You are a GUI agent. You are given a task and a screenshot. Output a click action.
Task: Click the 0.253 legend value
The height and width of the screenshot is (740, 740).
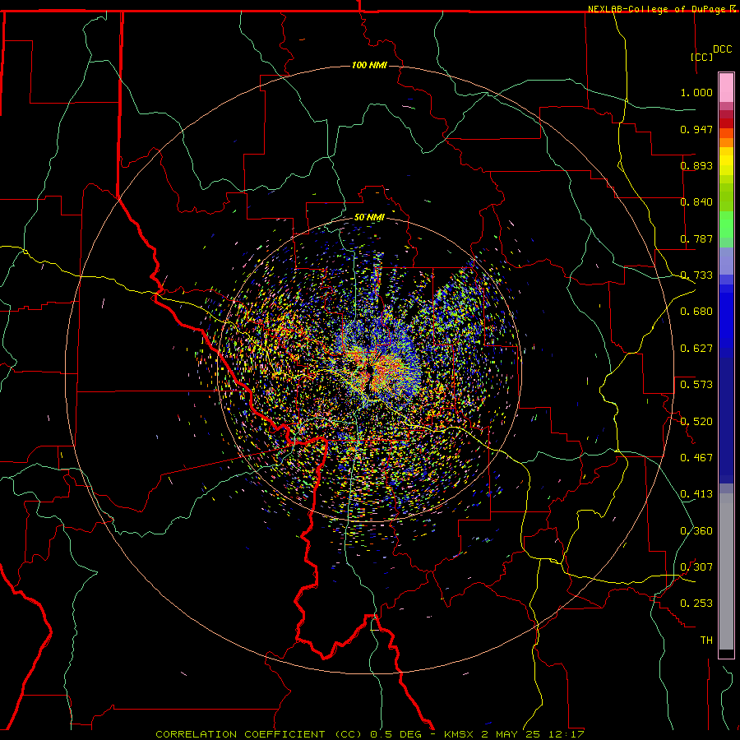point(696,604)
